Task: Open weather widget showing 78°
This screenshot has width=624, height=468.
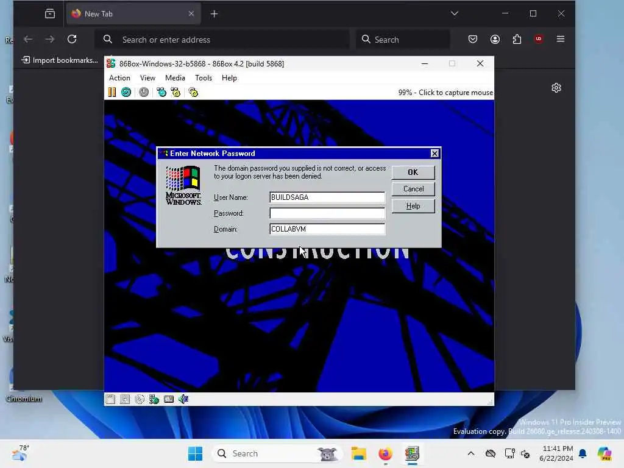Action: (20, 453)
